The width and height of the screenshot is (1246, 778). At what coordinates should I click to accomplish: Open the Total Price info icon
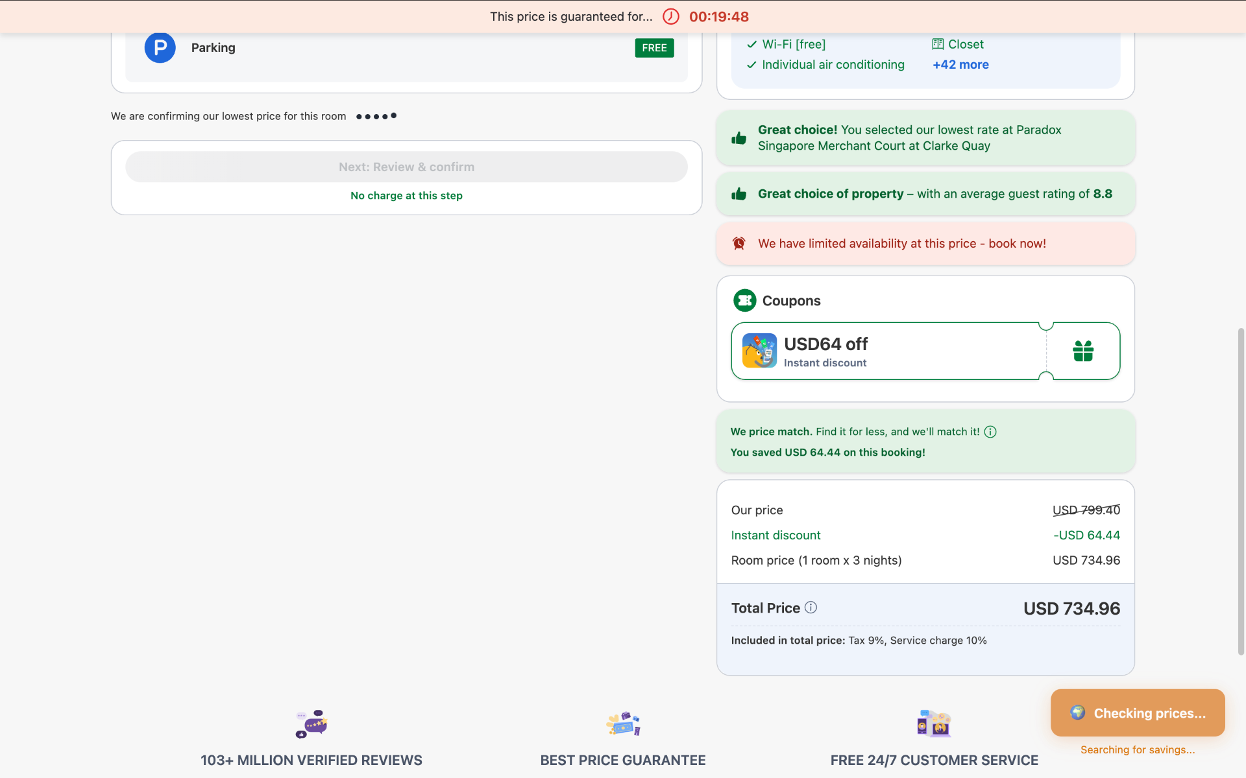coord(811,607)
